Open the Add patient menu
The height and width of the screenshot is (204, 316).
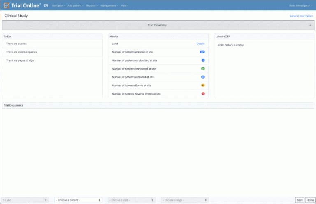(x=75, y=5)
